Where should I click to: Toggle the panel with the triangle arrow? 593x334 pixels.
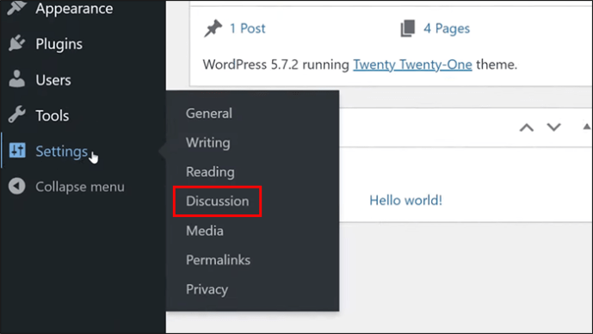[587, 127]
